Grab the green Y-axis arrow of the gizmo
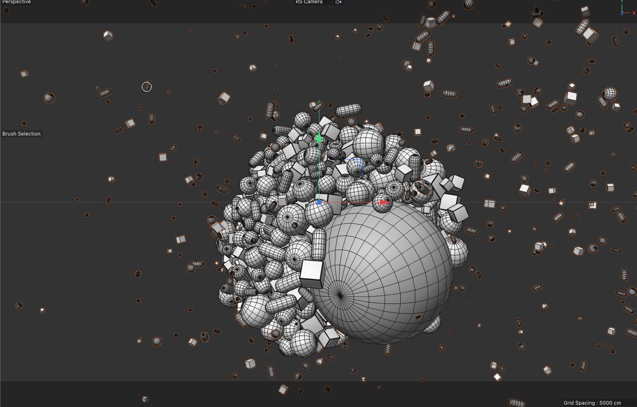The image size is (637, 407). (x=319, y=138)
